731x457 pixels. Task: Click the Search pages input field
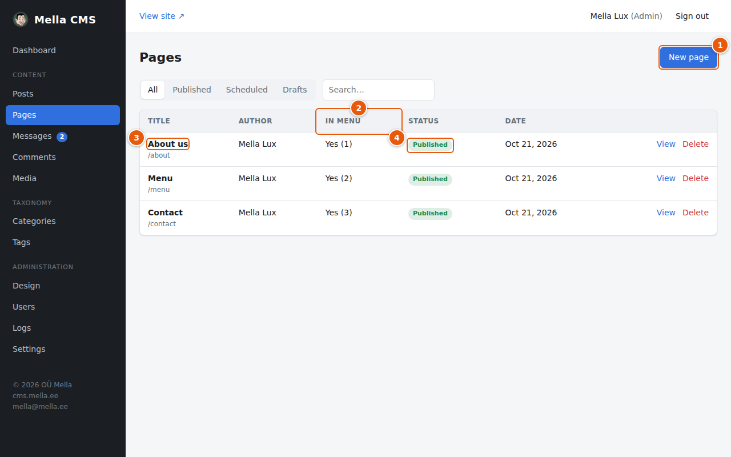click(x=379, y=90)
